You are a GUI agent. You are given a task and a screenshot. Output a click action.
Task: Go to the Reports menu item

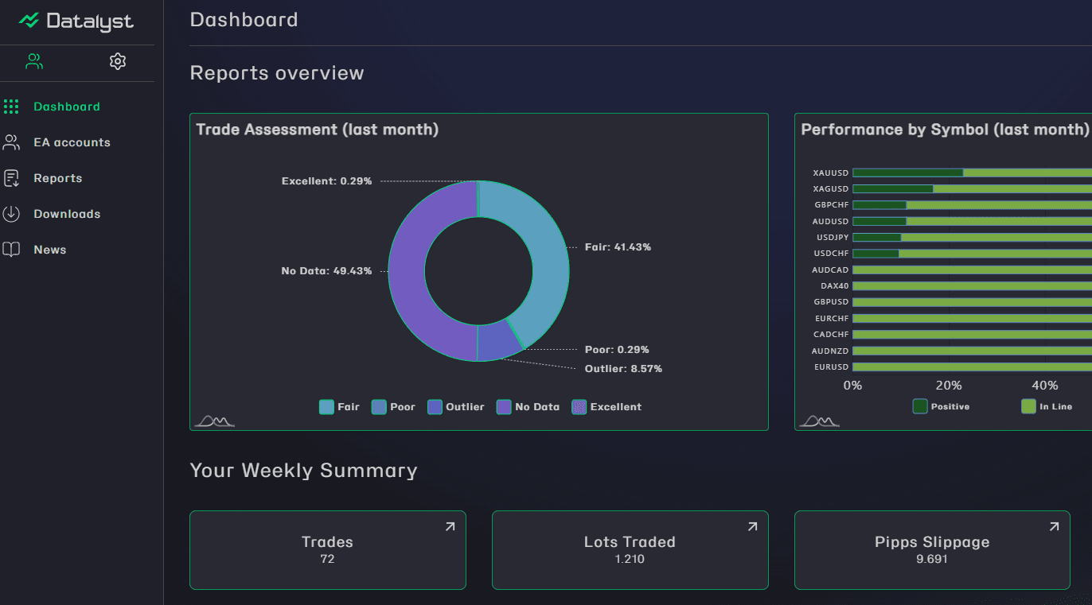(57, 178)
